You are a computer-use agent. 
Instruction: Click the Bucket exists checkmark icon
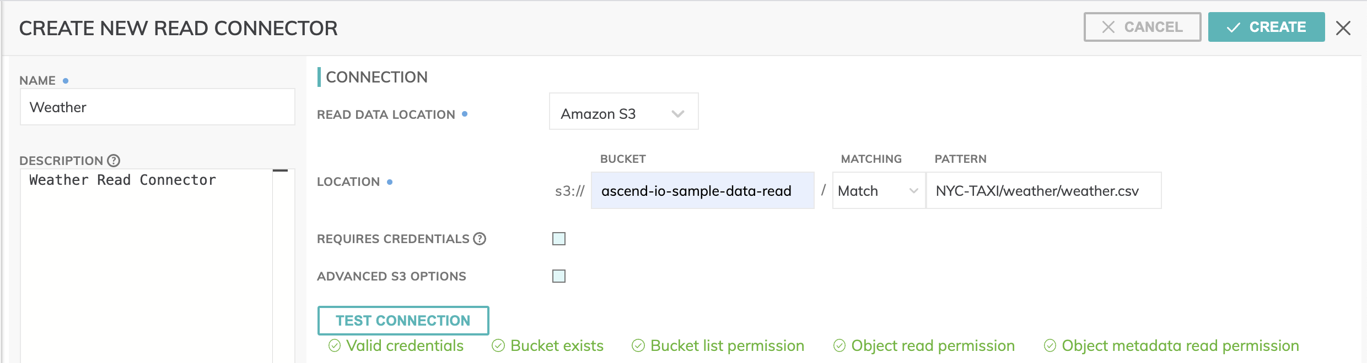coord(498,345)
